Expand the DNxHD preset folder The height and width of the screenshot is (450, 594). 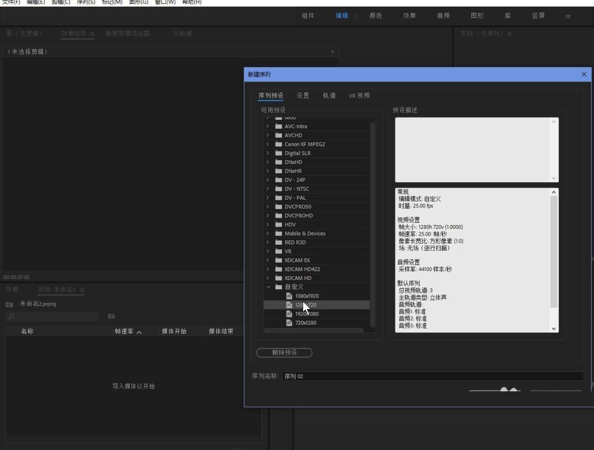[268, 162]
